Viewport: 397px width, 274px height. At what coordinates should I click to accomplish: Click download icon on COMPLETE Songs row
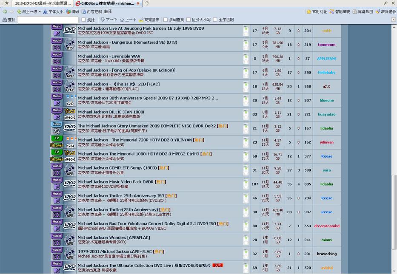pos(246,167)
